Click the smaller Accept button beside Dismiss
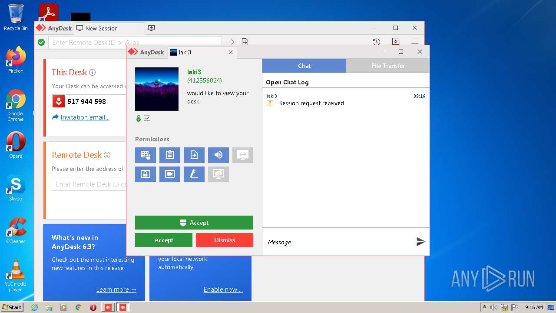Image resolution: width=556 pixels, height=313 pixels. (x=164, y=240)
